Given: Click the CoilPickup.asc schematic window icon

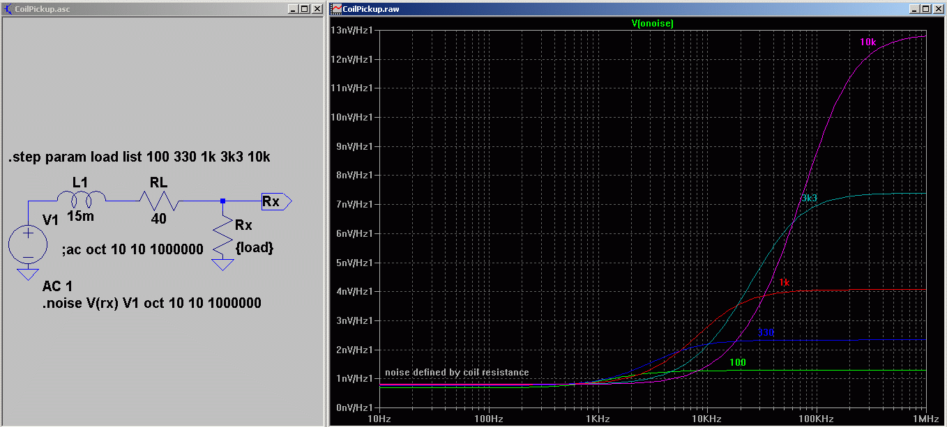Looking at the screenshot, I should coord(8,9).
